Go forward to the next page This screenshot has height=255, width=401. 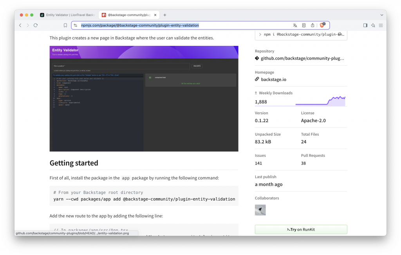click(x=28, y=25)
